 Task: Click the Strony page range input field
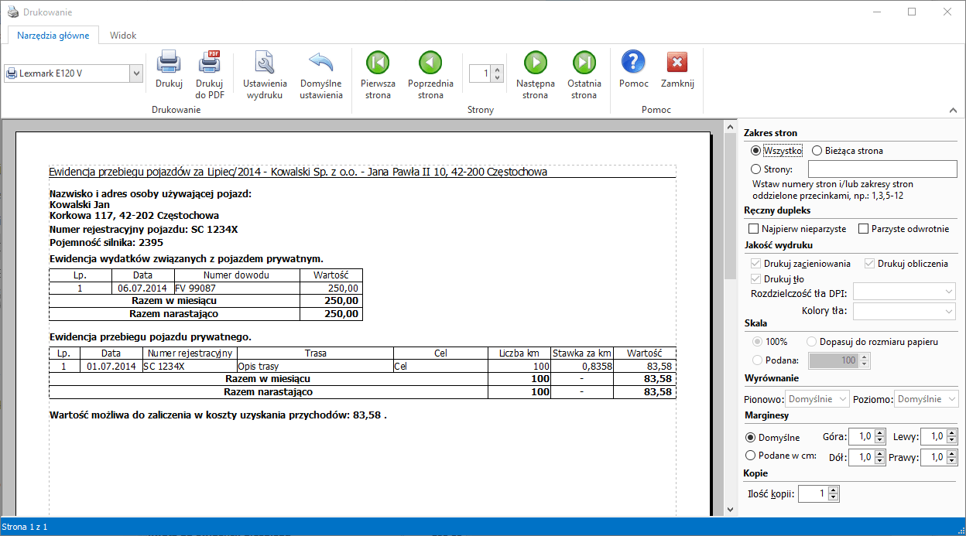pos(882,169)
